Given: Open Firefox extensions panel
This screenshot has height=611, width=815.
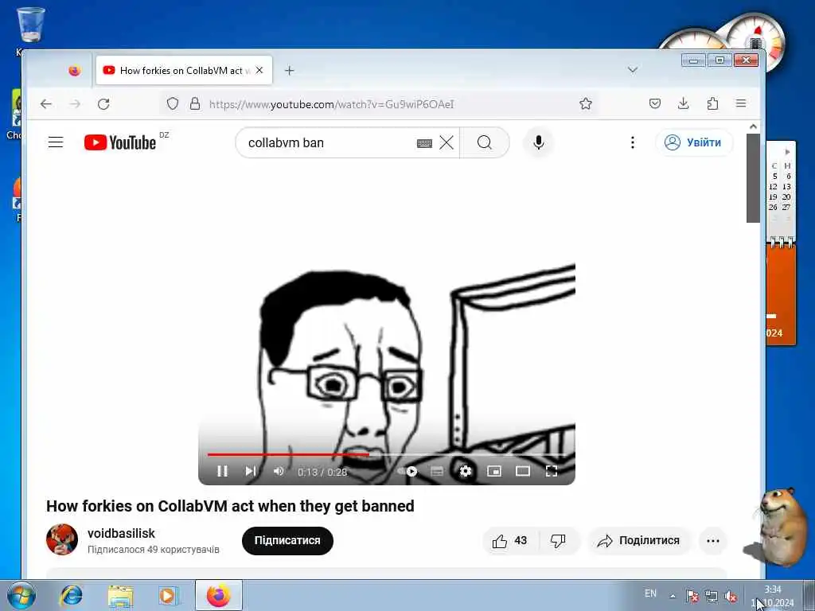Looking at the screenshot, I should coord(712,104).
